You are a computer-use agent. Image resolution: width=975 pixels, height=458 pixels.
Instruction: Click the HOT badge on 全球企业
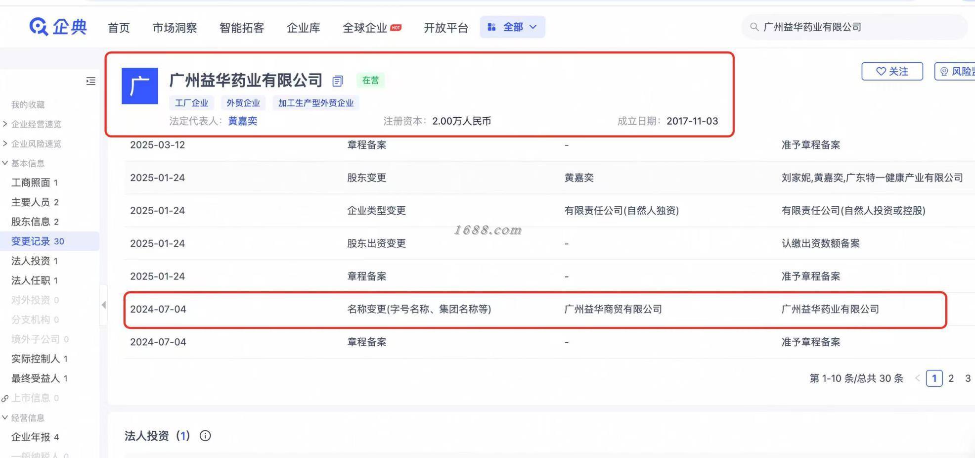point(396,28)
